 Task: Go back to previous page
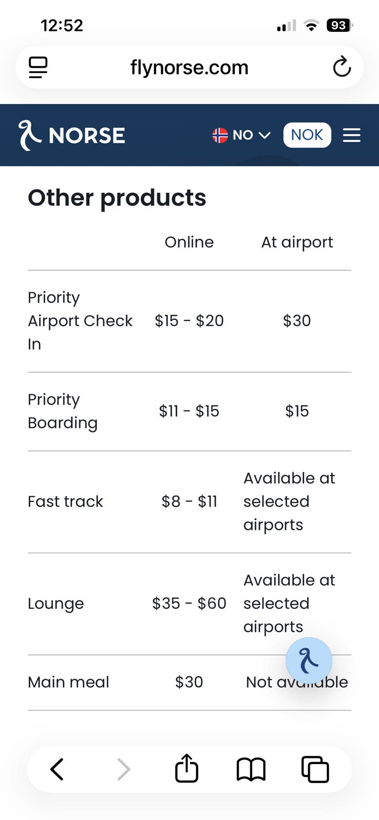coord(57,769)
